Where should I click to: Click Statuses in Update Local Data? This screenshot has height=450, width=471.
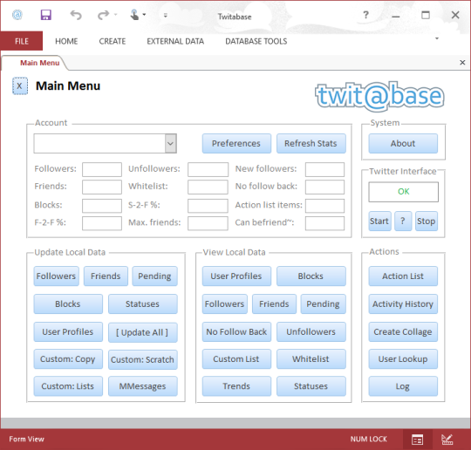[143, 304]
